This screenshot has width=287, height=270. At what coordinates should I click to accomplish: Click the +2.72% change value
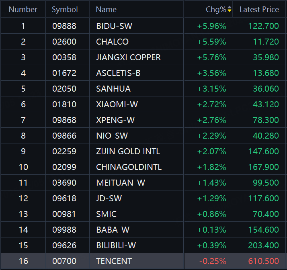pyautogui.click(x=211, y=104)
